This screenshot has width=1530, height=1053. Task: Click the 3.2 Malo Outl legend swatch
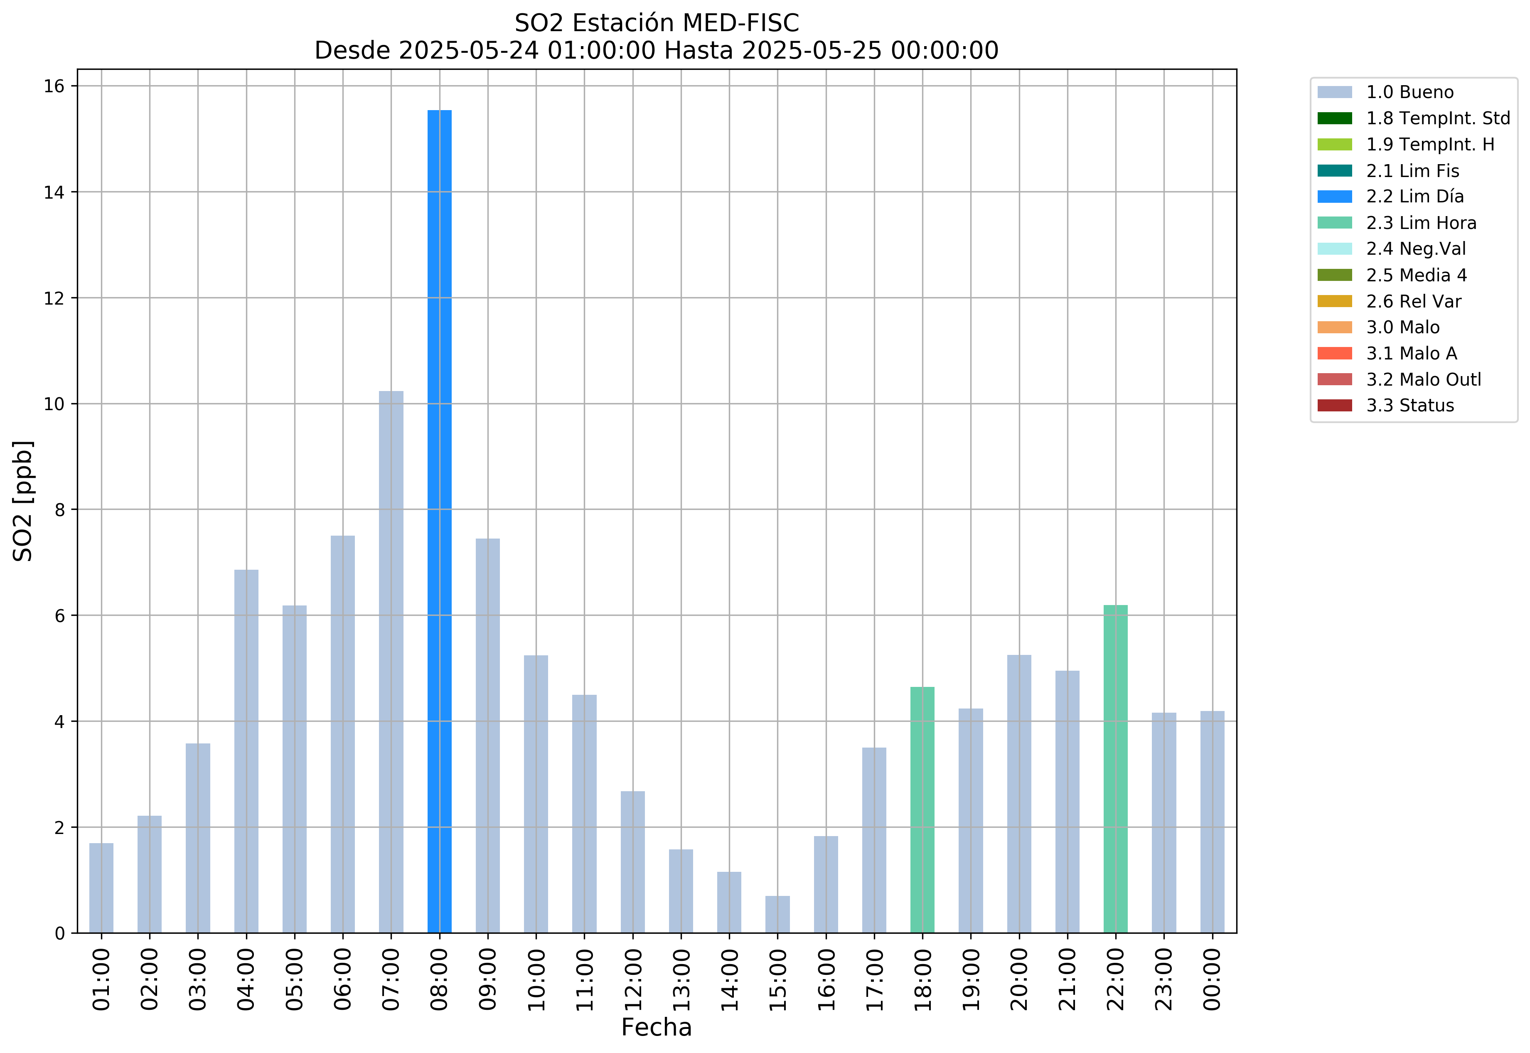[x=1334, y=379]
